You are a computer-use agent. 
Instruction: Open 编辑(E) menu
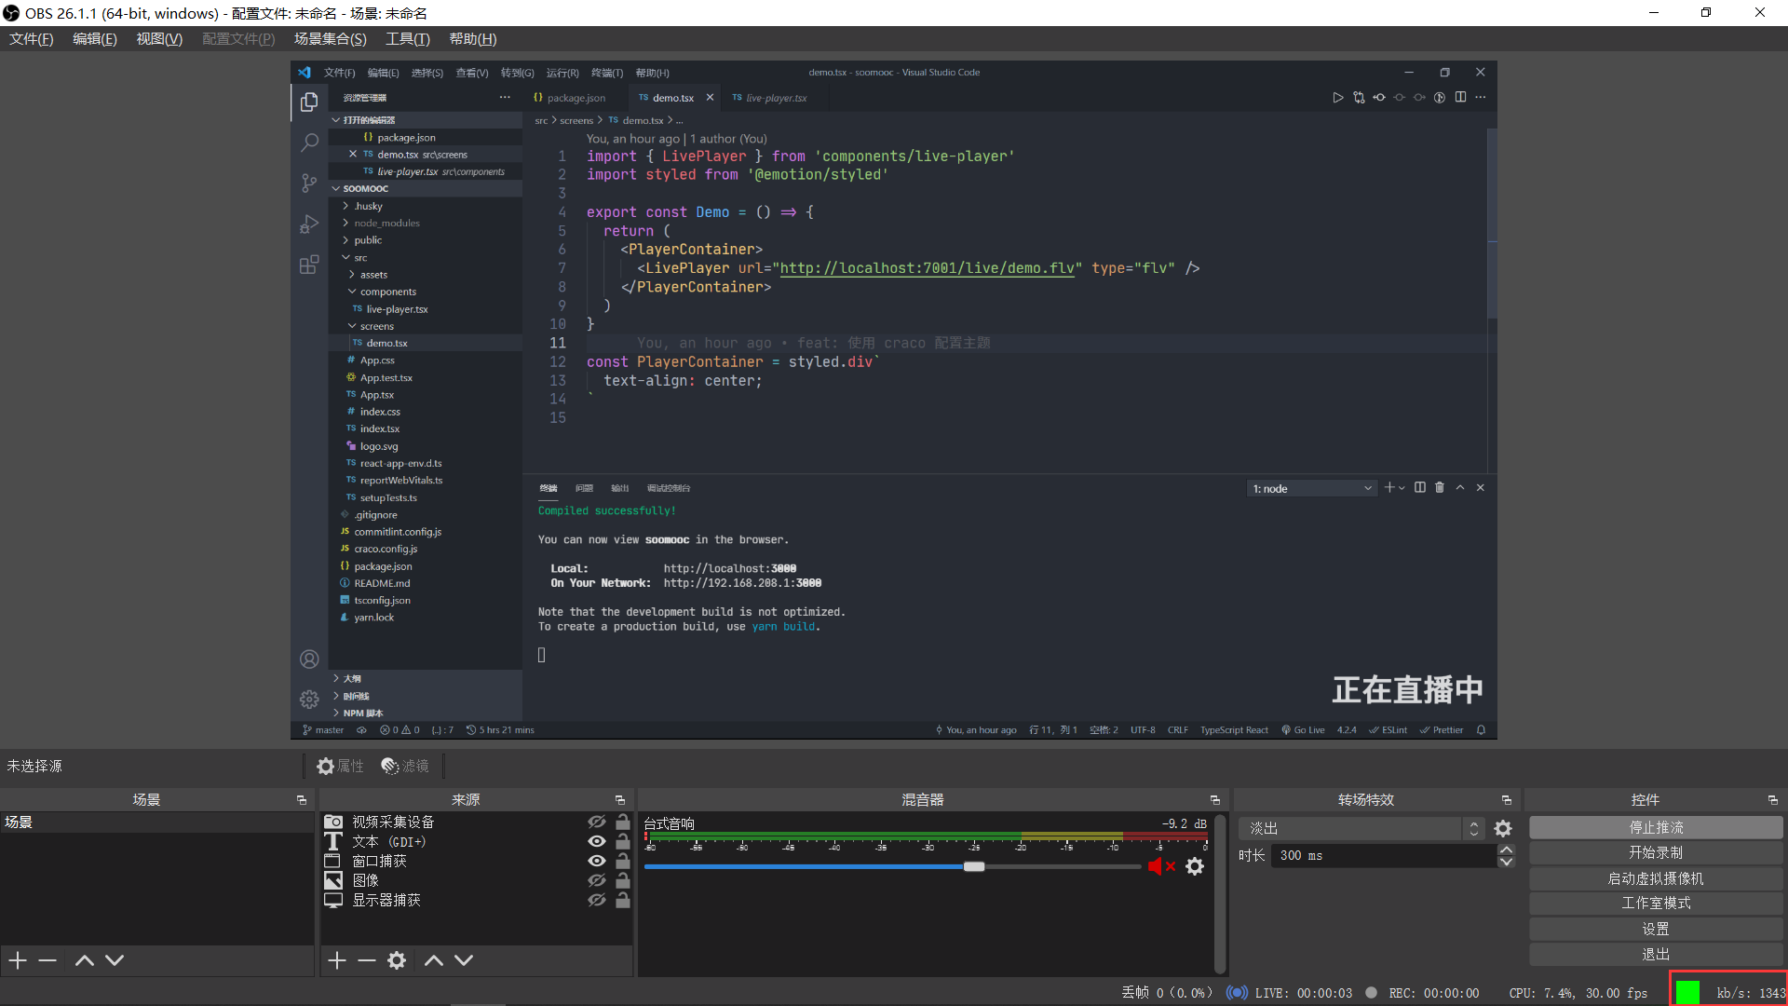point(95,39)
